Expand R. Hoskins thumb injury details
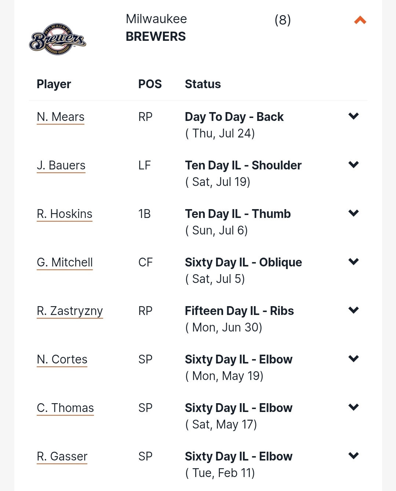The image size is (396, 491). [353, 213]
